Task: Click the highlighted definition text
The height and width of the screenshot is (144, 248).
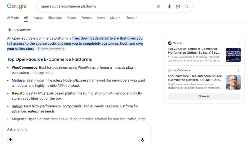Action: tap(75, 43)
